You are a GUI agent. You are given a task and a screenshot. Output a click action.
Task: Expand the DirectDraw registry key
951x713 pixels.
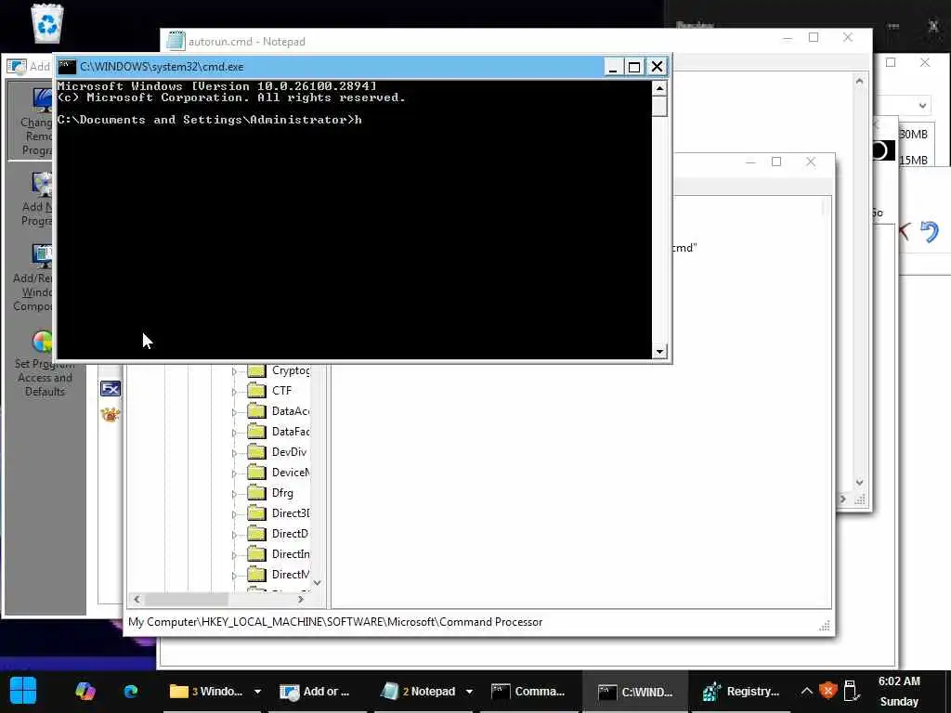tap(235, 535)
